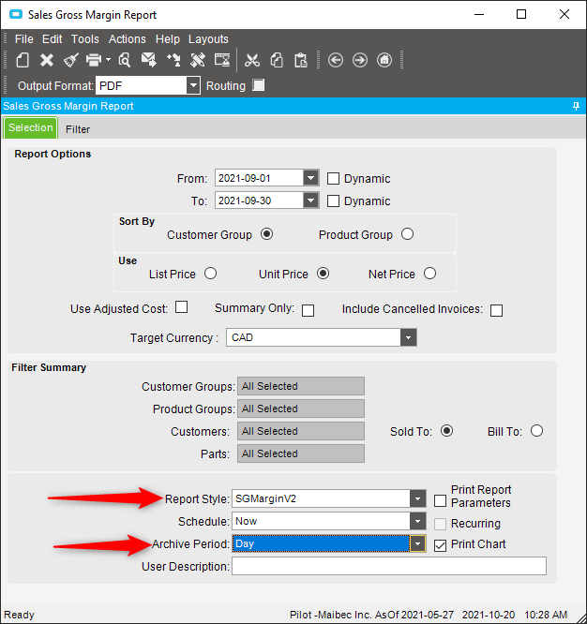Click the Print toolbar icon
The width and height of the screenshot is (587, 624).
point(94,60)
